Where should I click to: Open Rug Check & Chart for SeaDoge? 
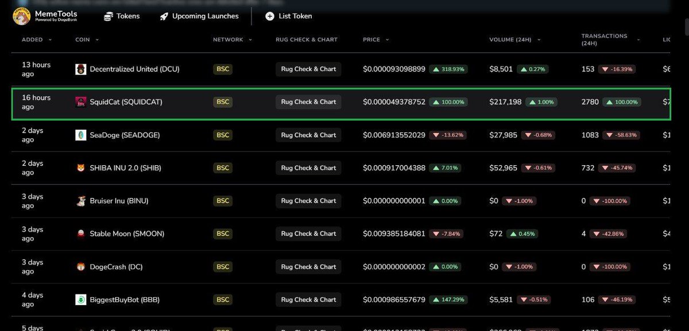pyautogui.click(x=308, y=135)
